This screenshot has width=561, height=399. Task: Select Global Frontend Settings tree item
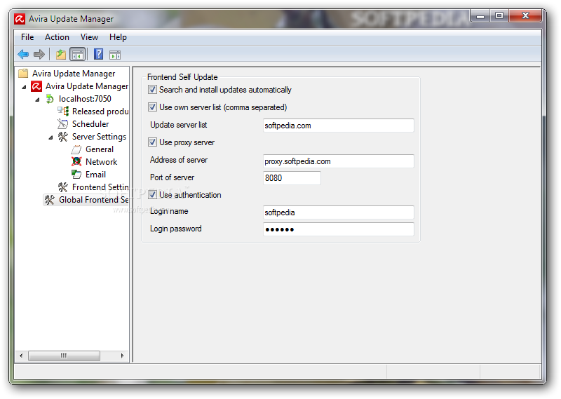tap(93, 200)
